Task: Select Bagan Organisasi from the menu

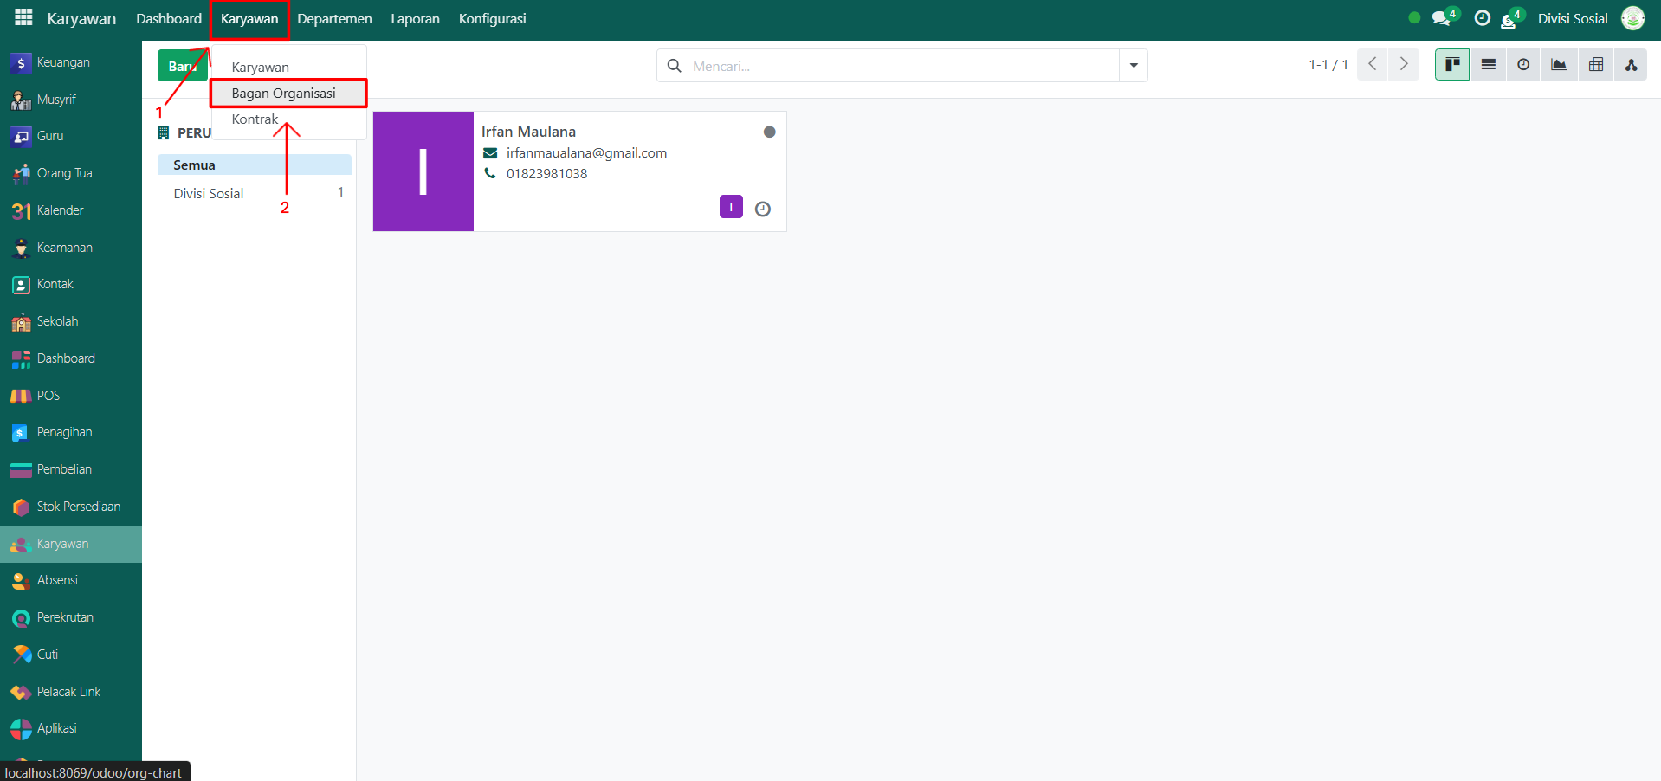Action: (283, 94)
